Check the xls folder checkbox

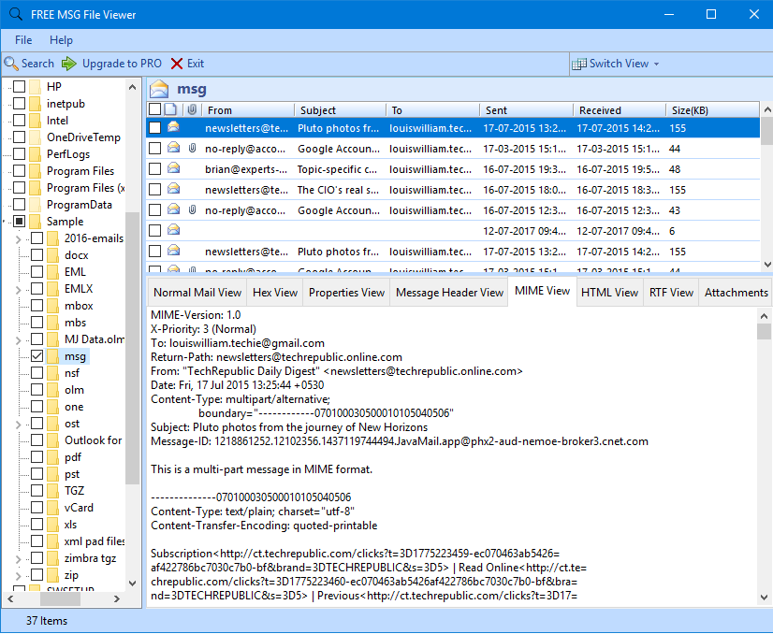pyautogui.click(x=37, y=525)
